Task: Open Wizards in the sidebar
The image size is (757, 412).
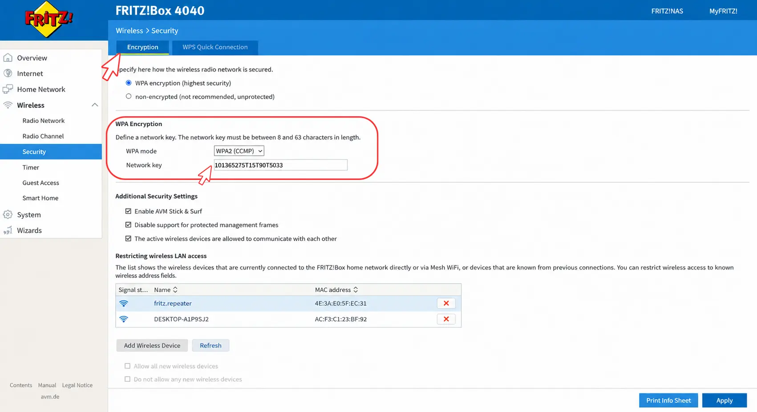Action: pos(29,230)
